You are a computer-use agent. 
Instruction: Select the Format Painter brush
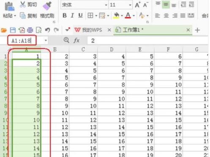(x=47, y=6)
